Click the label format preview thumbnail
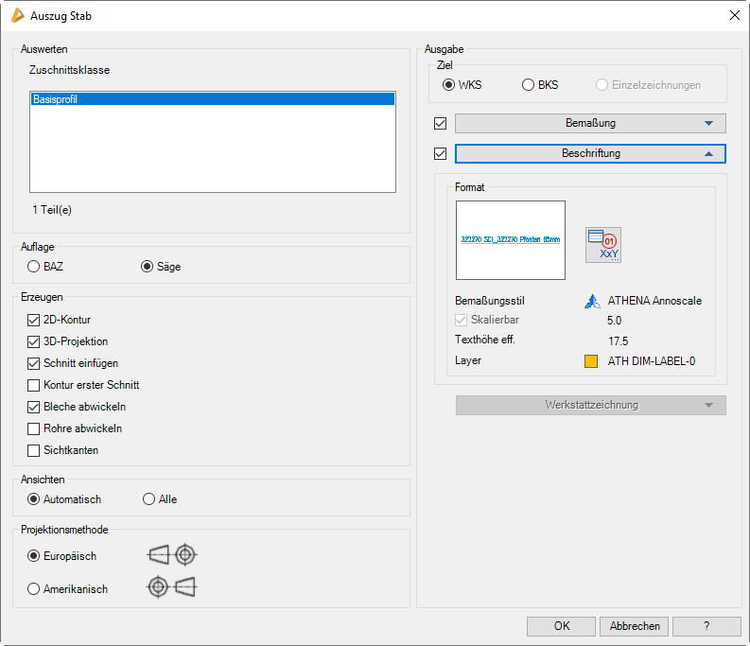This screenshot has width=750, height=646. click(x=510, y=240)
